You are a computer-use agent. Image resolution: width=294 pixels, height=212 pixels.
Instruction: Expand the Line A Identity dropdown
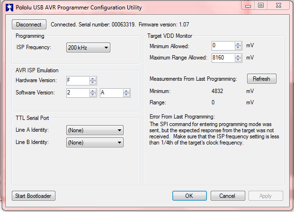pyautogui.click(x=95, y=130)
